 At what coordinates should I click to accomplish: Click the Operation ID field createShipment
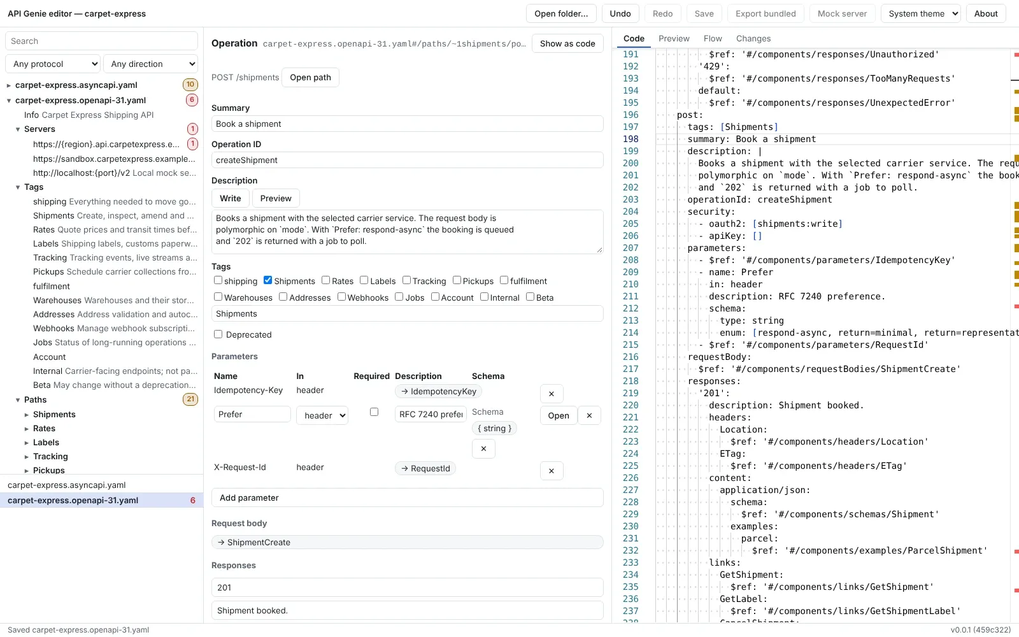[408, 160]
